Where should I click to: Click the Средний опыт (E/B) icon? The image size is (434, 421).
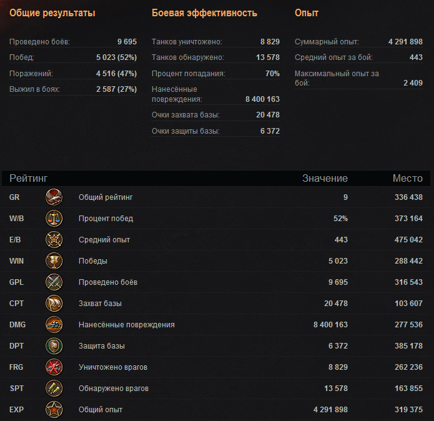(x=54, y=240)
